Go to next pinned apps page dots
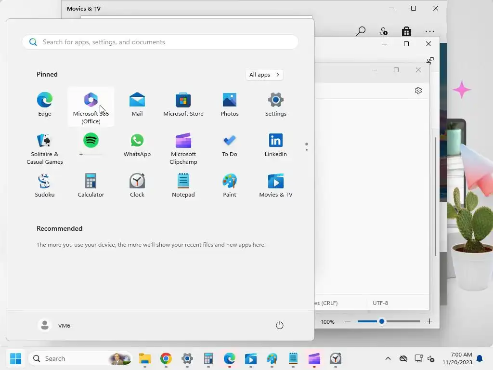 [x=307, y=146]
